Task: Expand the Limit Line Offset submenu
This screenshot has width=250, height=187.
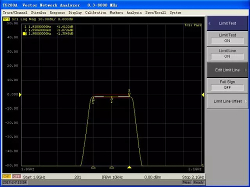Action: (227, 101)
